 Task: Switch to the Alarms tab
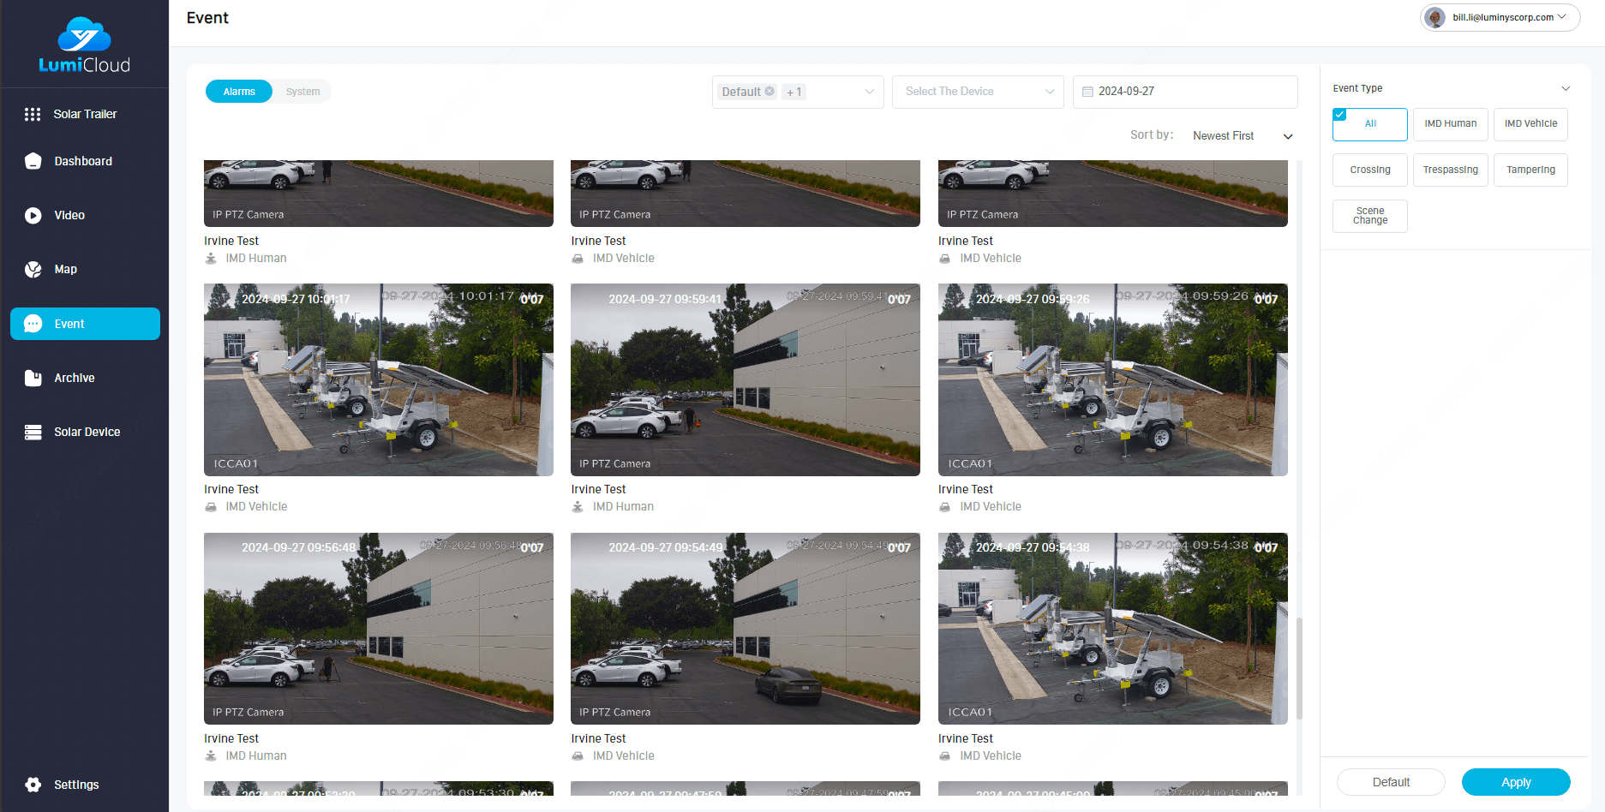point(239,92)
